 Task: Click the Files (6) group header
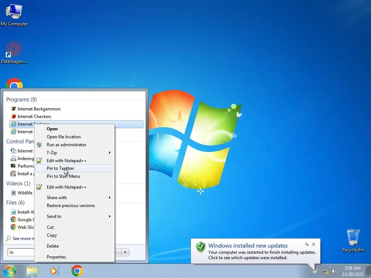[x=15, y=203]
